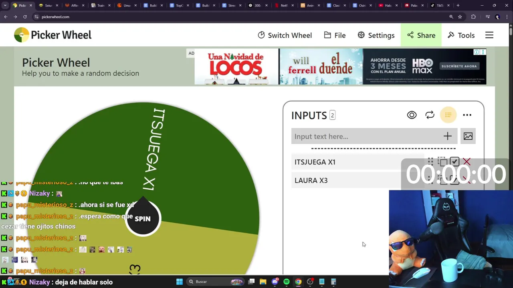The width and height of the screenshot is (513, 288).
Task: Click the El Duende ad banner
Action: [321, 66]
